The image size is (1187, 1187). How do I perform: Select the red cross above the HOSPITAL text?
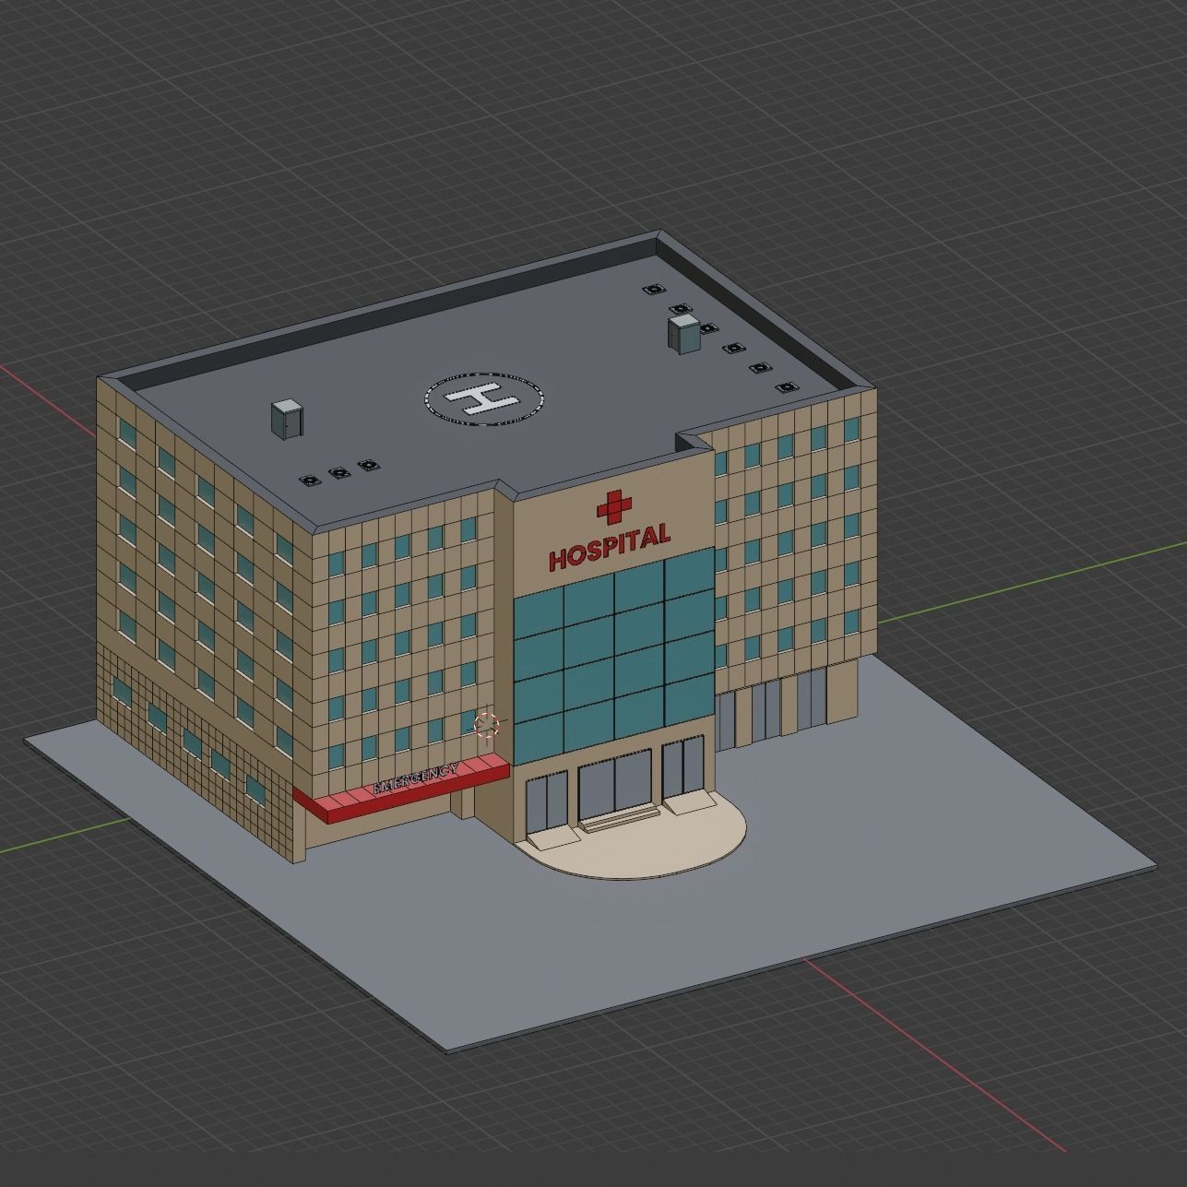tap(612, 504)
